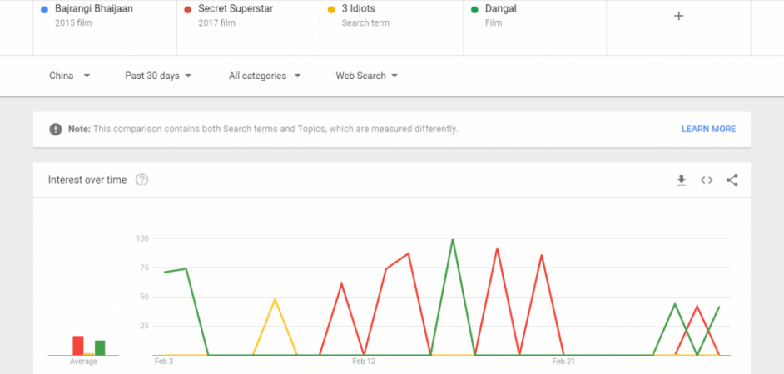Click the green Dangal color dot
This screenshot has width=784, height=374.
pyautogui.click(x=474, y=10)
